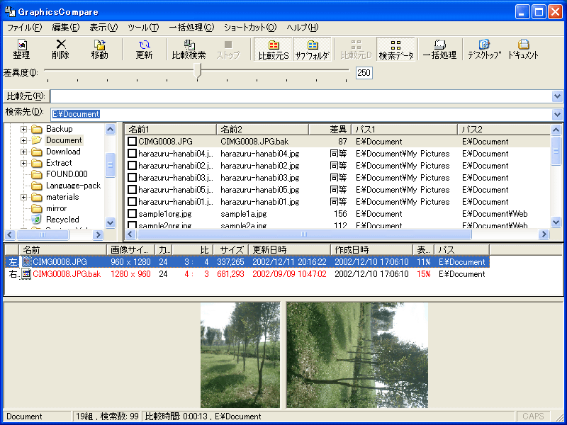Open the ツール(T) menu
This screenshot has width=567, height=425.
tap(144, 28)
